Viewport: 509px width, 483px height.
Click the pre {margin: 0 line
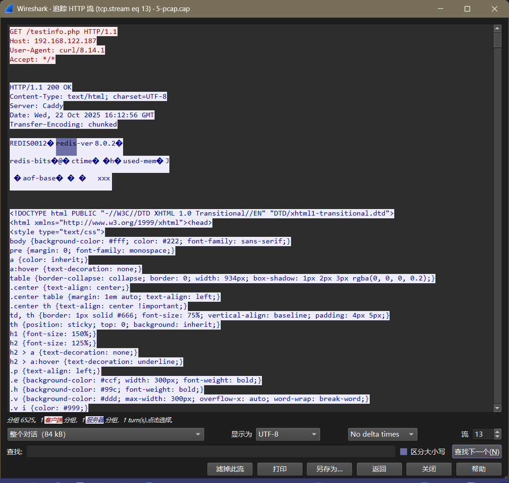[x=92, y=250]
